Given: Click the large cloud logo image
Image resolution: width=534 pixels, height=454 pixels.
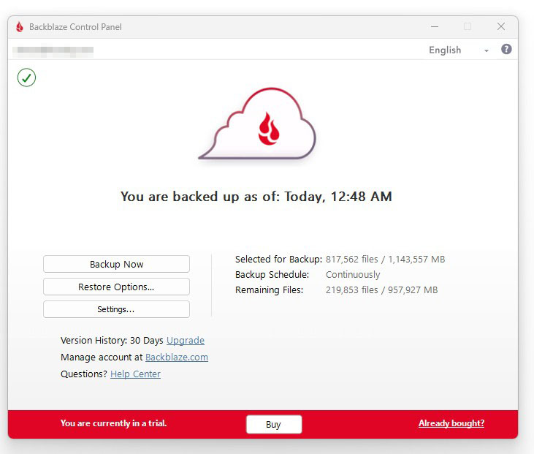Looking at the screenshot, I should pyautogui.click(x=257, y=124).
